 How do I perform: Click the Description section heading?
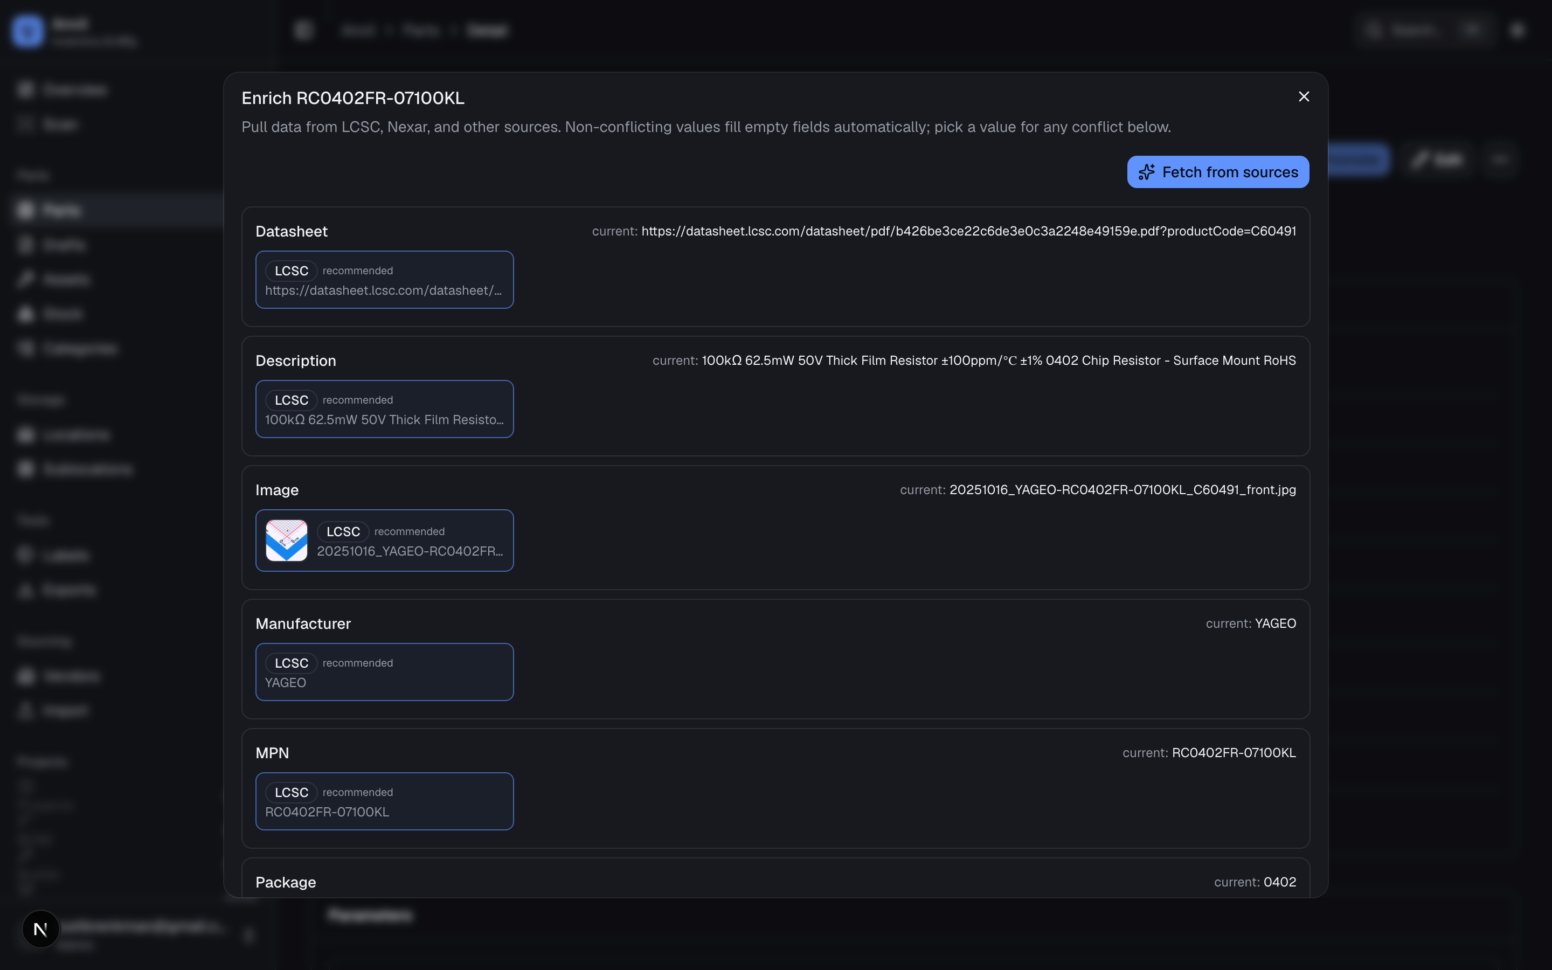[296, 361]
